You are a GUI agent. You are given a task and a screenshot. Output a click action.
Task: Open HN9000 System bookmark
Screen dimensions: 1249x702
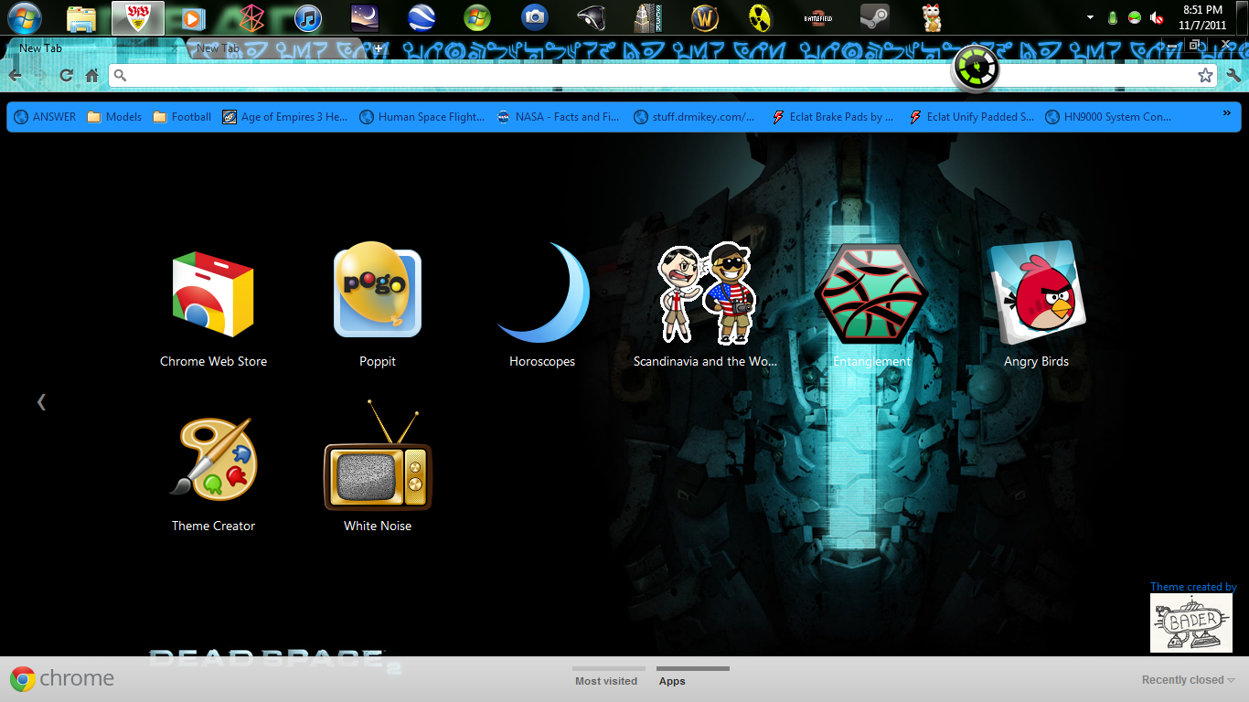tap(1108, 117)
